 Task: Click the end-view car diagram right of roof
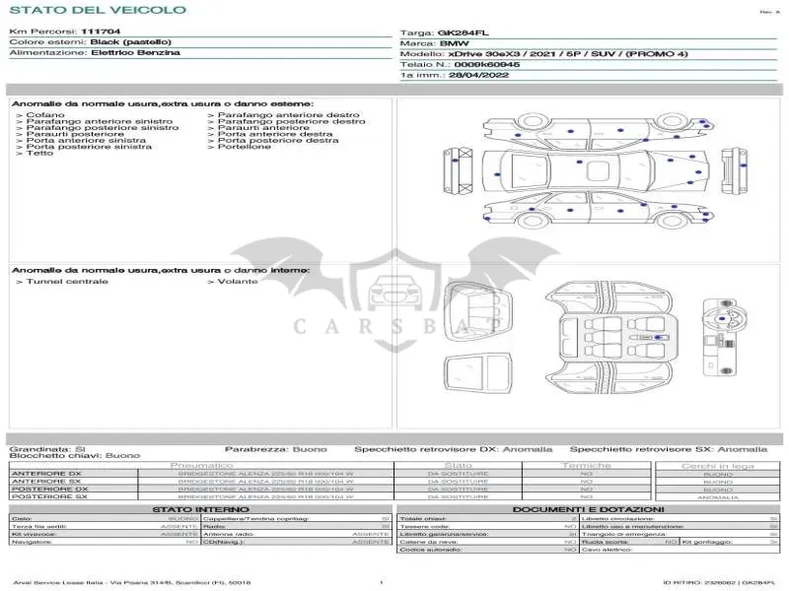(734, 169)
